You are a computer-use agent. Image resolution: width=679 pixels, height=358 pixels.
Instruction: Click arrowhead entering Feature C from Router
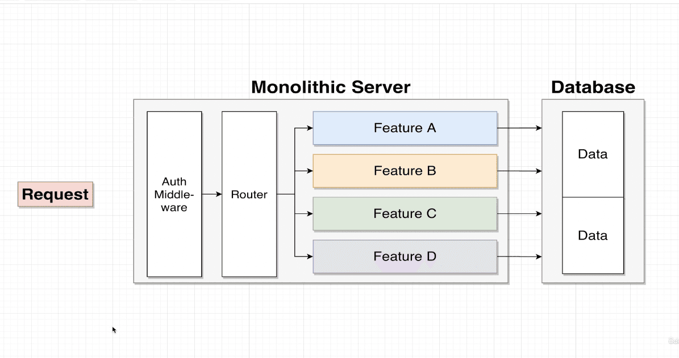(310, 214)
